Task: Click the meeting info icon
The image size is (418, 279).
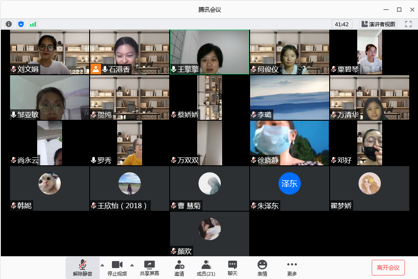Action: pyautogui.click(x=9, y=24)
